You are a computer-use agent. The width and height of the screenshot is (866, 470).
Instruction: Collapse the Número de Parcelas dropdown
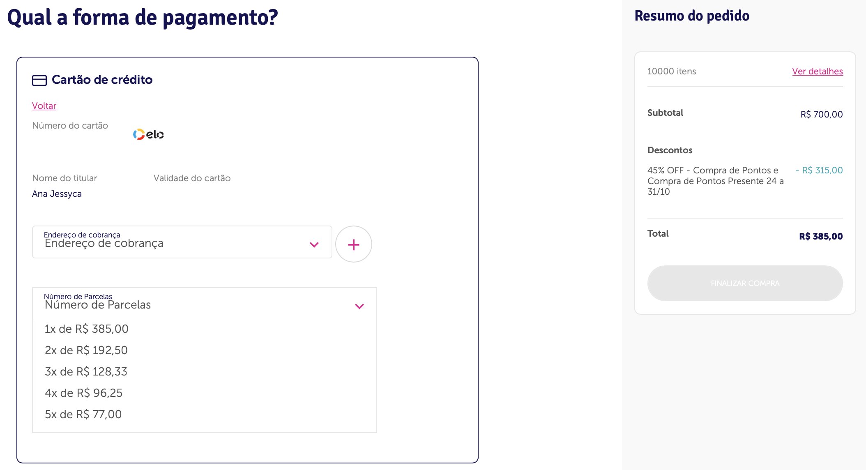click(205, 304)
